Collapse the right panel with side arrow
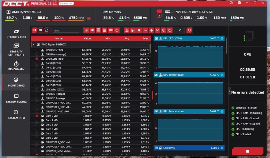Viewport: 270px width, 158px height. [x=230, y=91]
